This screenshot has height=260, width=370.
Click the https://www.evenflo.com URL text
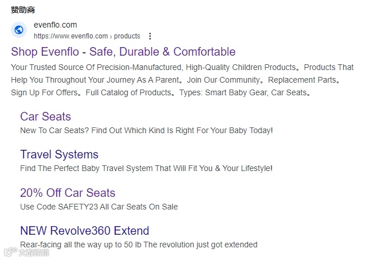(x=71, y=36)
